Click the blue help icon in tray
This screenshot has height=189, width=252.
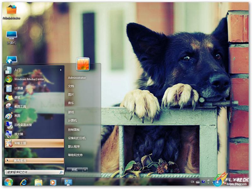(x=203, y=182)
